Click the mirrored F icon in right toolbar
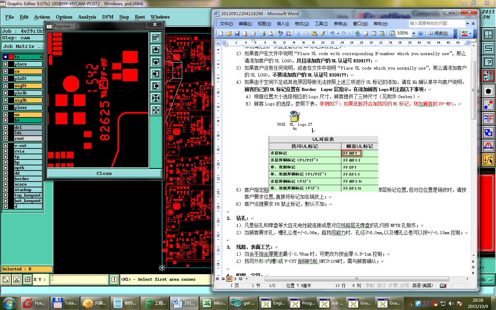 [x=488, y=118]
